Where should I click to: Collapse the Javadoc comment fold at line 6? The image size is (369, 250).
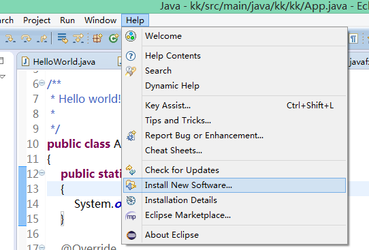coord(42,83)
